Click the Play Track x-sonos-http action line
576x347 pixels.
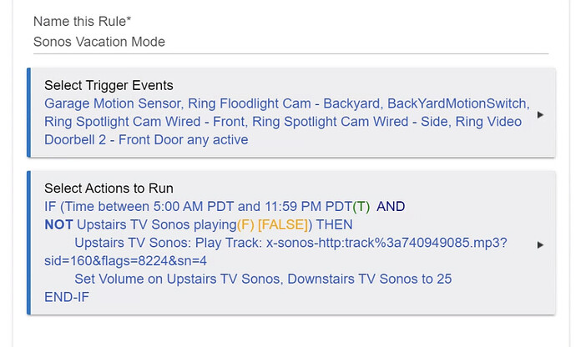(290, 243)
